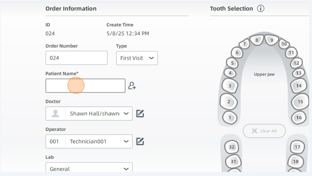312x176 pixels.
Task: Select tooth 32 on lower jaw
Action: click(232, 147)
